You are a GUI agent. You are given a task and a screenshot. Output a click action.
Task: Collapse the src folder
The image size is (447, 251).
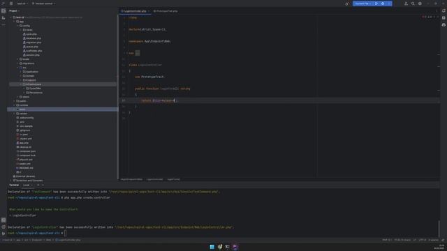point(17,68)
